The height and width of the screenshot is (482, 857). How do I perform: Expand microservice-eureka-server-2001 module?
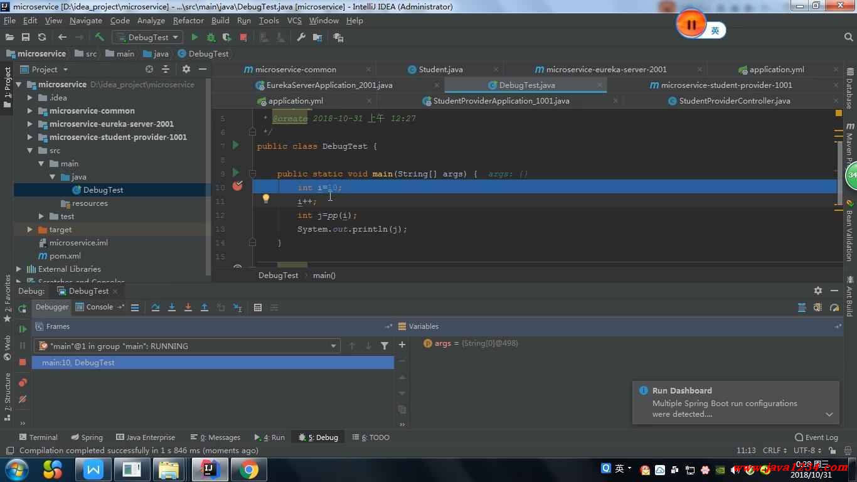[29, 124]
